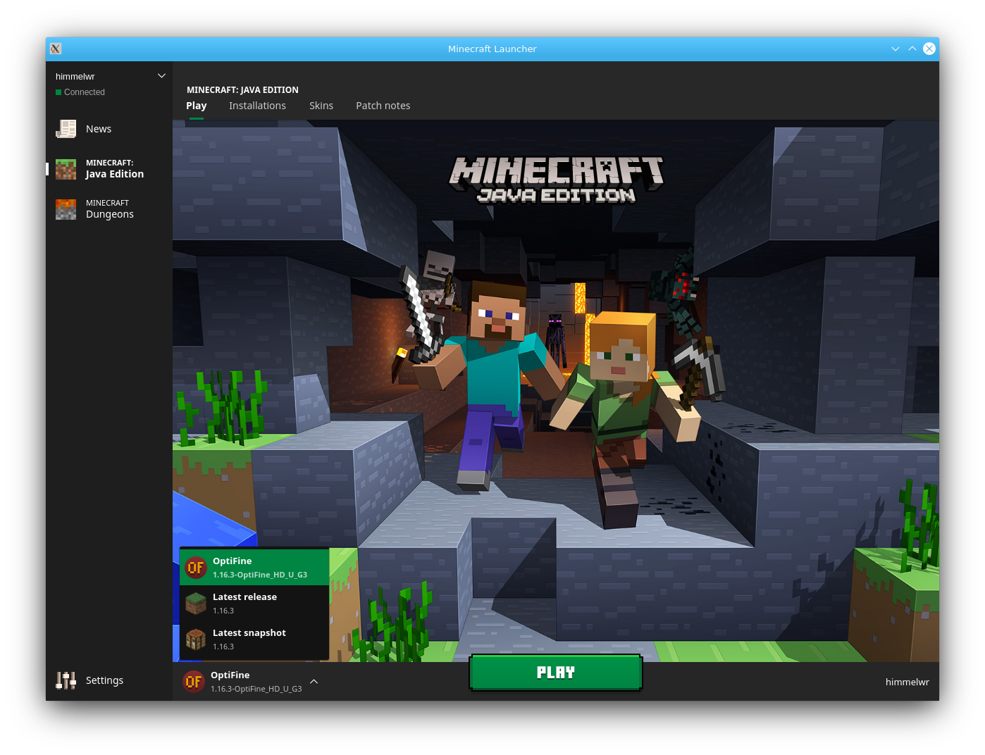Click the X11 window menu icon

(x=56, y=49)
